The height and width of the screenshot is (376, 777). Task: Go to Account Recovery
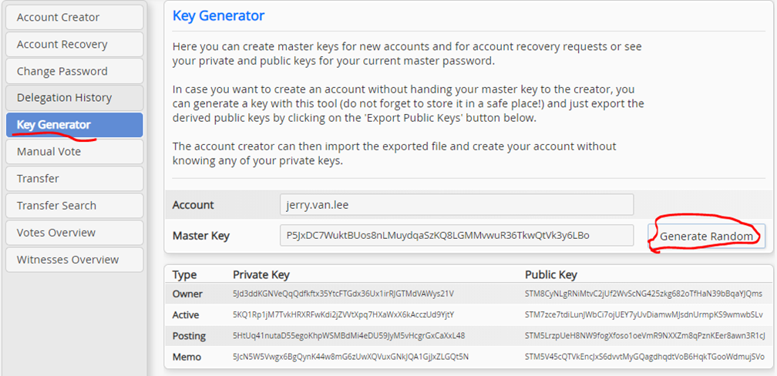[74, 44]
